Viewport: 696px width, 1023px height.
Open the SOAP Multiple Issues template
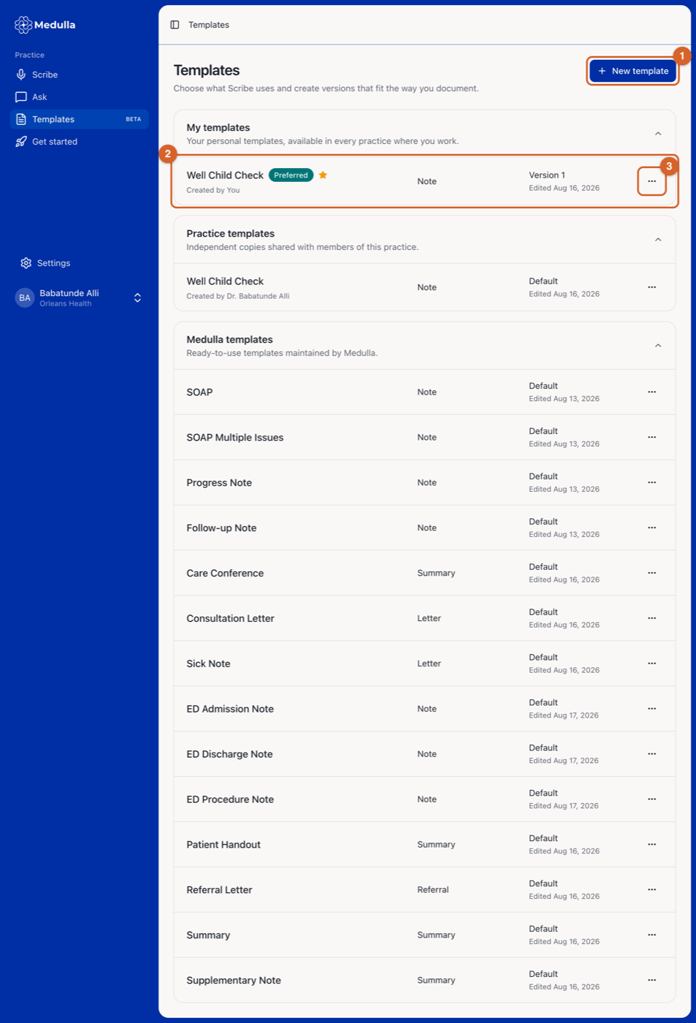click(424, 438)
